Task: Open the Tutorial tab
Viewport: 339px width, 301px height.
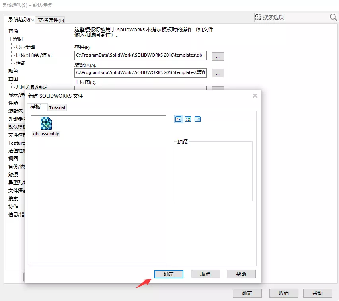Action: pos(57,108)
